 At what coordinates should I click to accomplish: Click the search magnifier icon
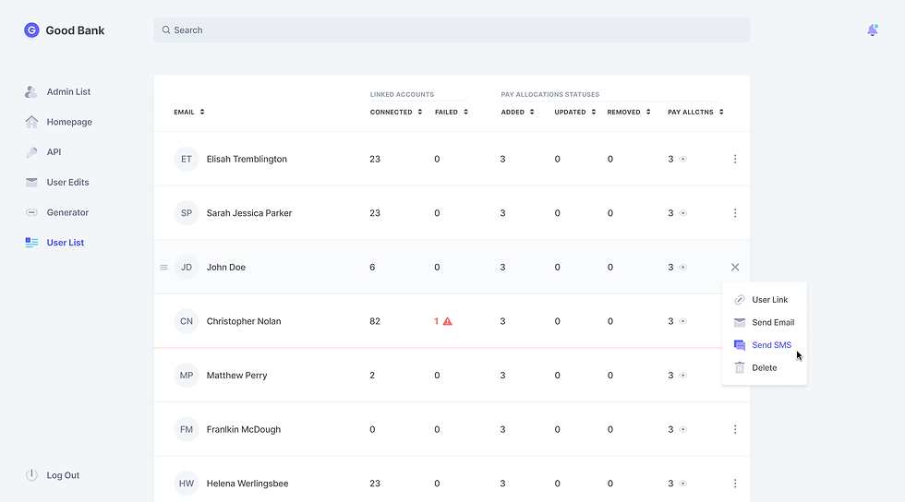point(166,30)
